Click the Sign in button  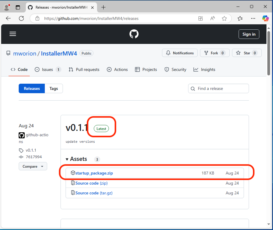pyautogui.click(x=249, y=34)
